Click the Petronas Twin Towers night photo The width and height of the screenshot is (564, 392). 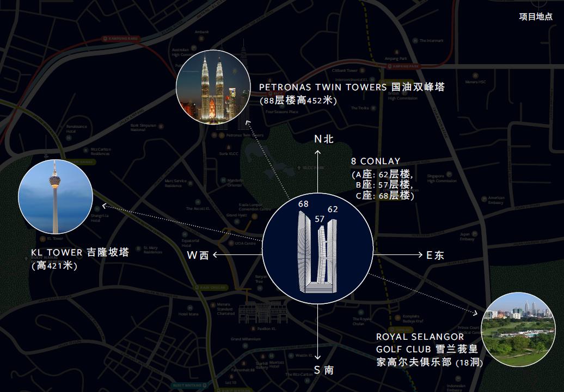(213, 88)
